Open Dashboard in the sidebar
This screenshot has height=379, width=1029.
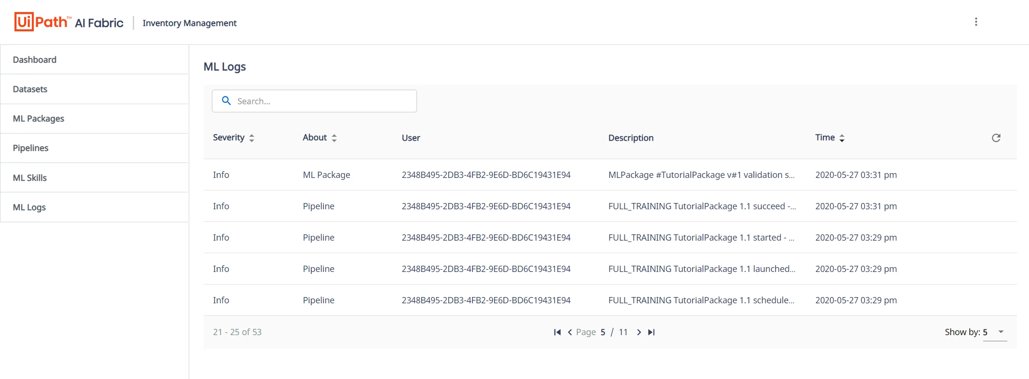click(95, 60)
